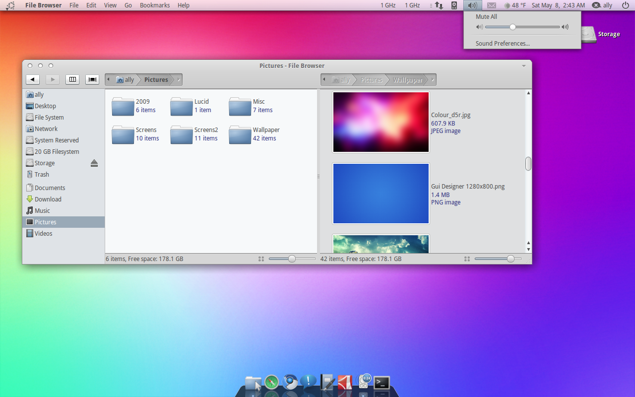Open the power button session menu

click(x=625, y=5)
